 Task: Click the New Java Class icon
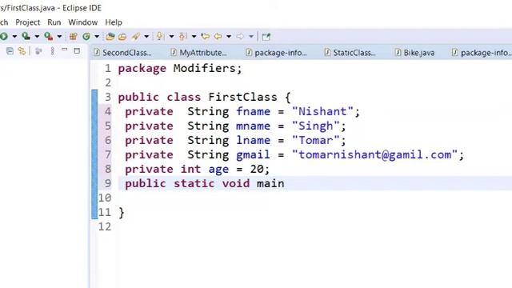coord(86,37)
